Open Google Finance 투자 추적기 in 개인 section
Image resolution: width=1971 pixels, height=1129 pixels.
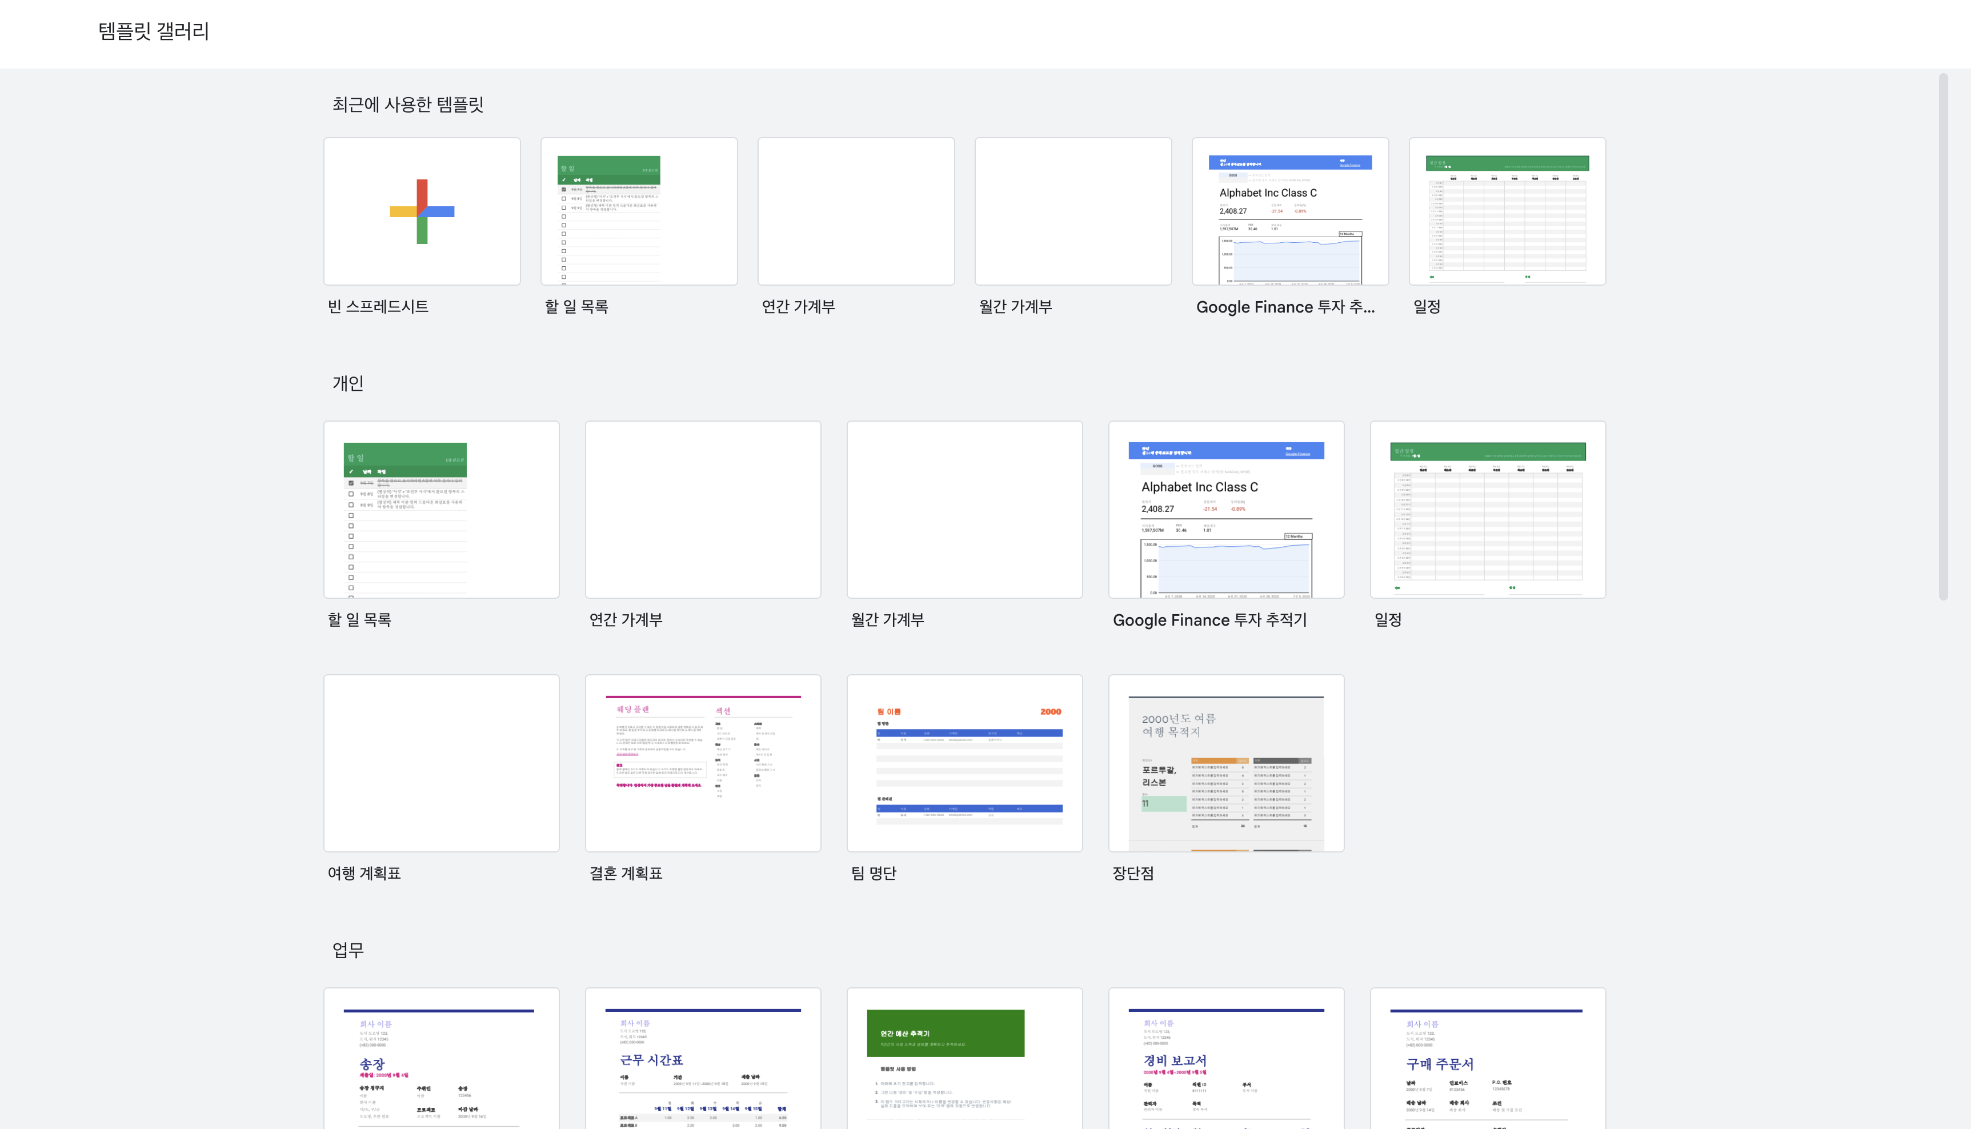click(1227, 510)
